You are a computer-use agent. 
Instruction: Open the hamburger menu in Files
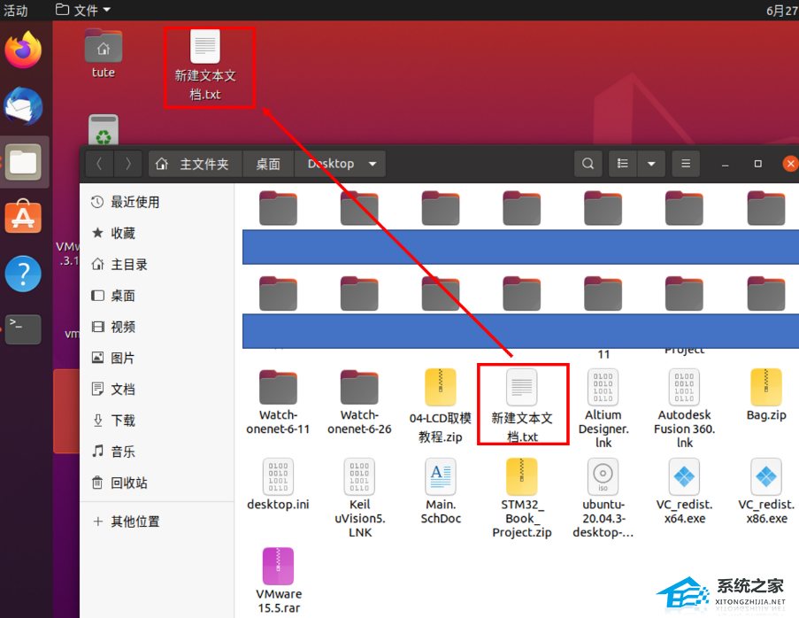coord(686,164)
